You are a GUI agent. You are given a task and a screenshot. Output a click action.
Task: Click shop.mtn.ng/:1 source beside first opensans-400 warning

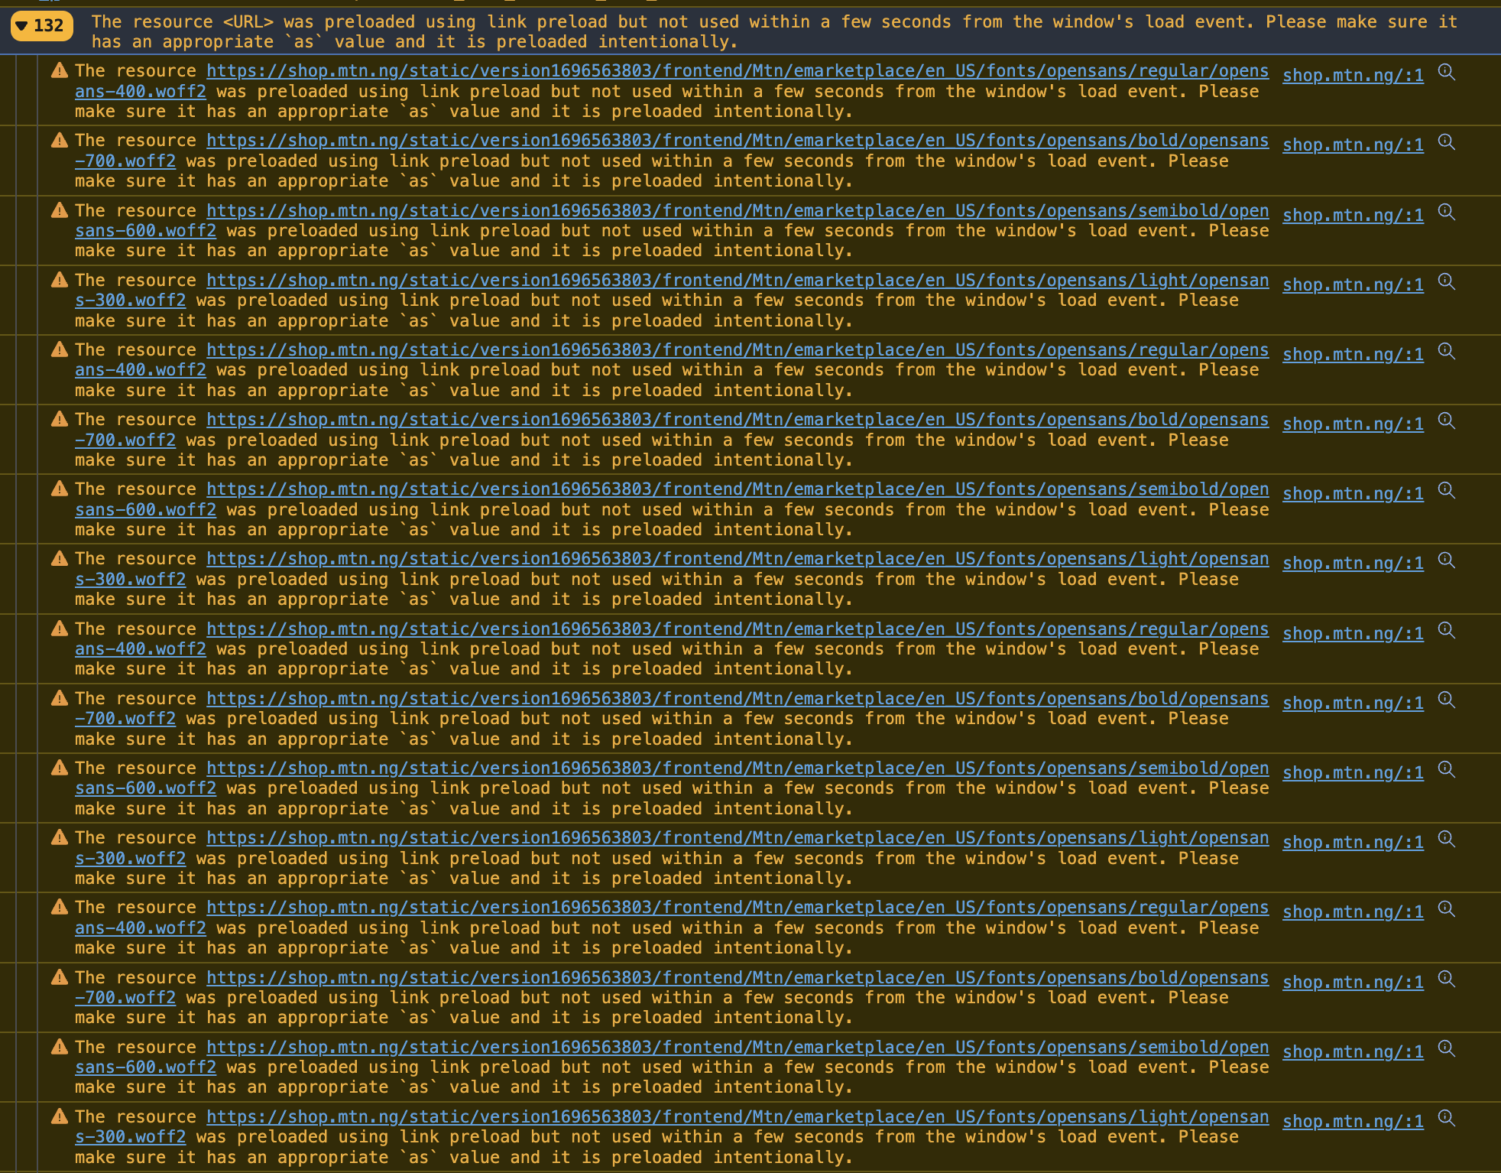click(1353, 75)
